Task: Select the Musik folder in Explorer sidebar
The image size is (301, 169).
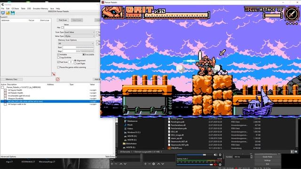Action: 130,125
